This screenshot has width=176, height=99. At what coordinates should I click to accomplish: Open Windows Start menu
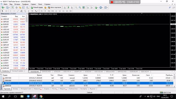(x=3, y=97)
